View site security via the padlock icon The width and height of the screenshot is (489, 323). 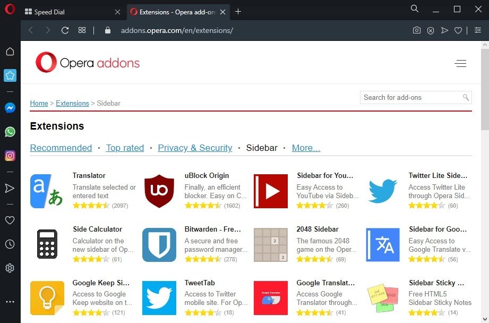pyautogui.click(x=107, y=30)
